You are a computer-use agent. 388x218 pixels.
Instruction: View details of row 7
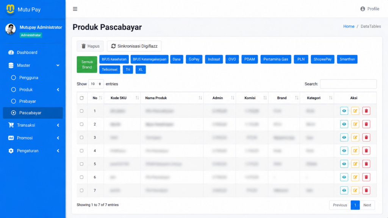point(344,190)
